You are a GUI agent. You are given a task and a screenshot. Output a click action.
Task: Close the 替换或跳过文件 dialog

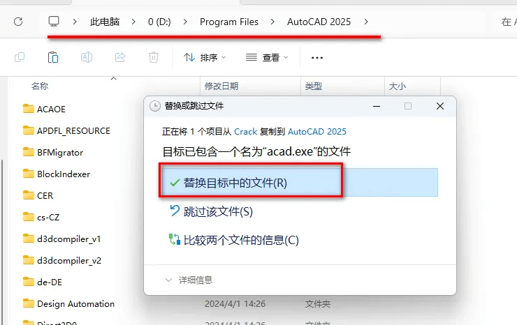(440, 106)
